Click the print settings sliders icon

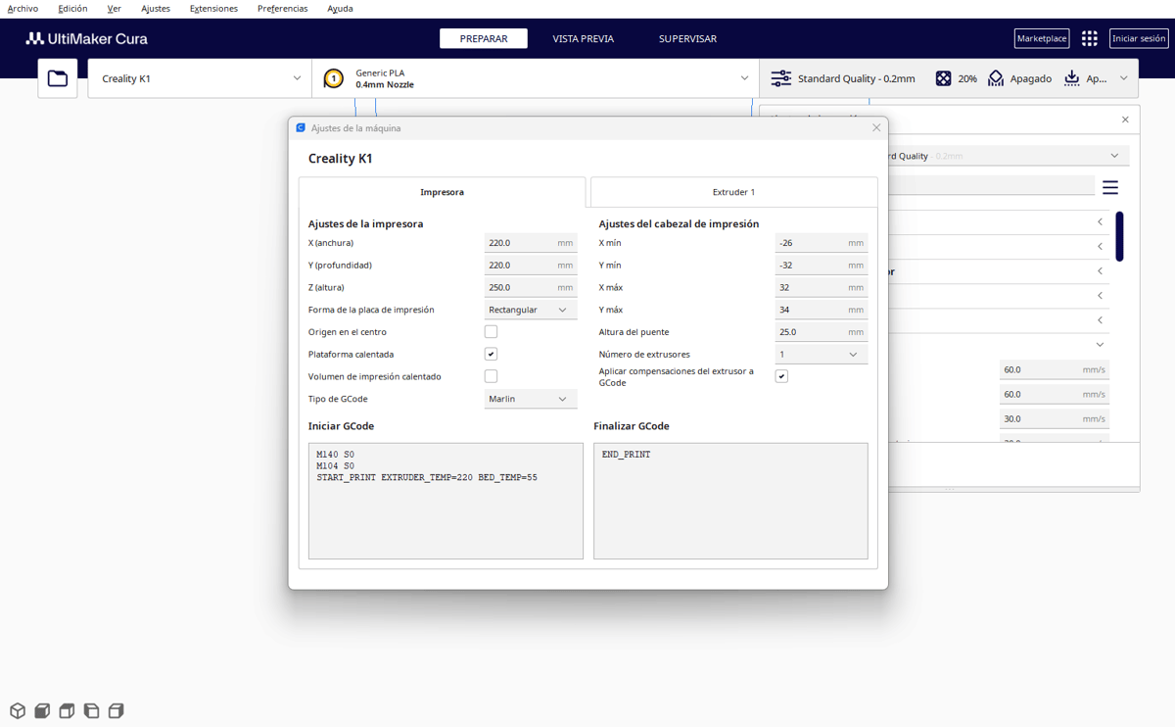[780, 78]
